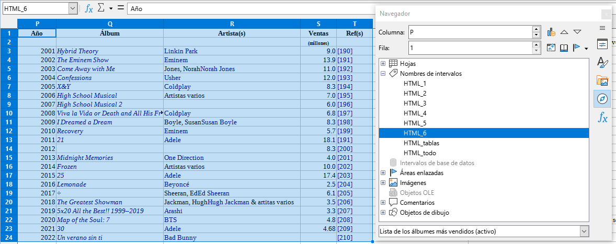Image resolution: width=616 pixels, height=244 pixels.
Task: Click the Sum sigma icon
Action: coord(101,8)
